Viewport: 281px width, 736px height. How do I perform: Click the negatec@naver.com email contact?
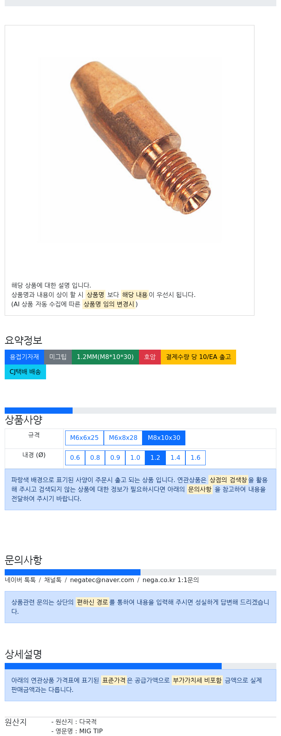click(102, 580)
